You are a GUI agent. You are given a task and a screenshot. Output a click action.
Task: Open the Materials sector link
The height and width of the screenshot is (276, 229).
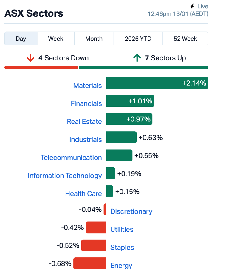coord(87,86)
